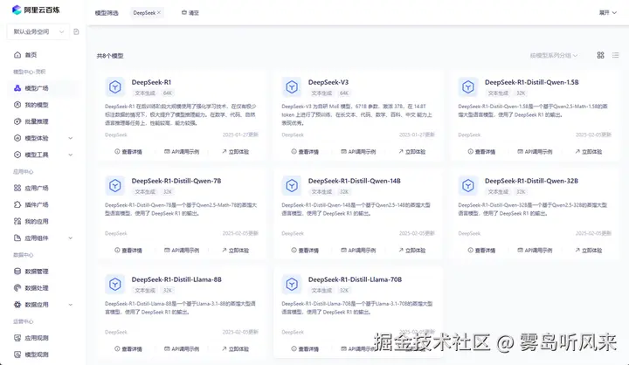
Task: Click the 我的应用 sidebar icon
Action: [x=17, y=222]
